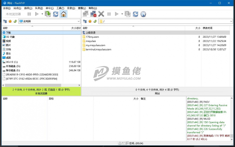235x147 pixels.
Task: Open the 工具(T) menu
Action: tap(61, 8)
